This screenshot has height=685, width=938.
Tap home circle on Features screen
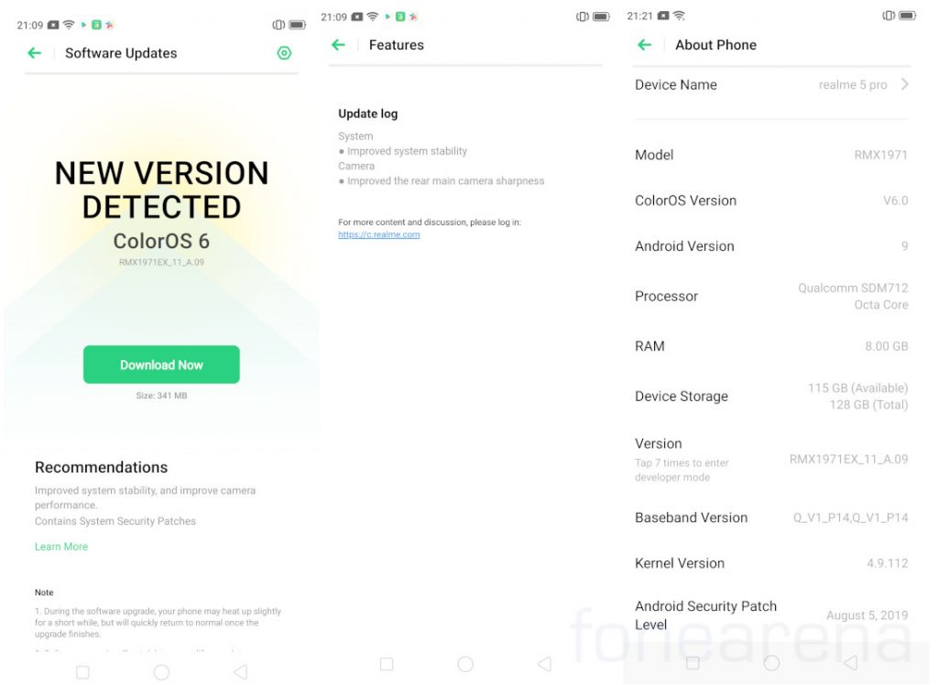pos(465,663)
